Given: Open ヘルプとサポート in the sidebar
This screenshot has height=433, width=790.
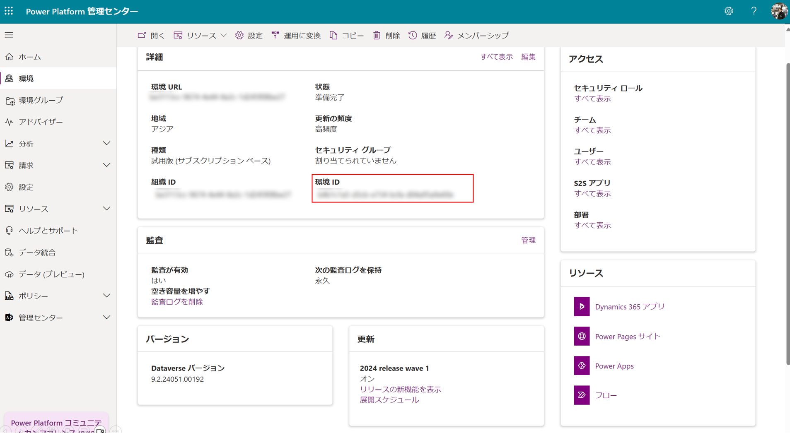Looking at the screenshot, I should [58, 231].
